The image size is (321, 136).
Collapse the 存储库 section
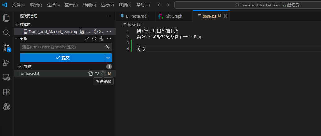[x=17, y=25]
